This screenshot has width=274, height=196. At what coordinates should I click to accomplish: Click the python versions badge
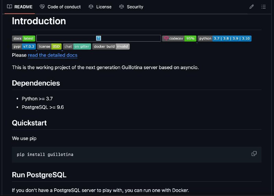tap(225, 38)
